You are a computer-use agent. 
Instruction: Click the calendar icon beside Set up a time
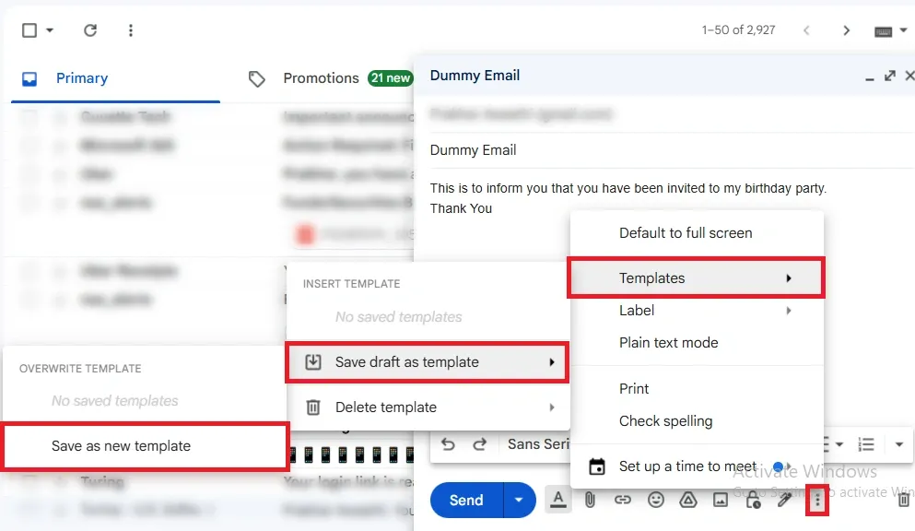coord(597,466)
